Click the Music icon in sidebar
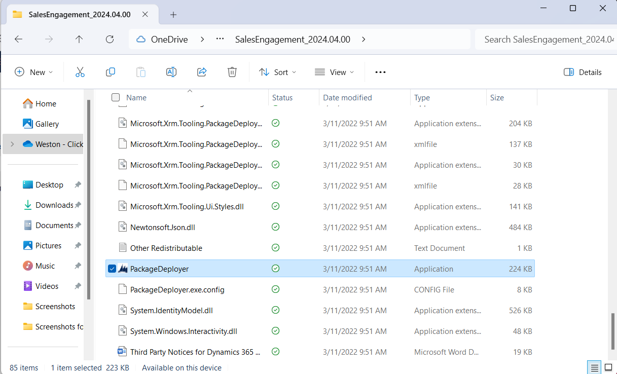 28,266
